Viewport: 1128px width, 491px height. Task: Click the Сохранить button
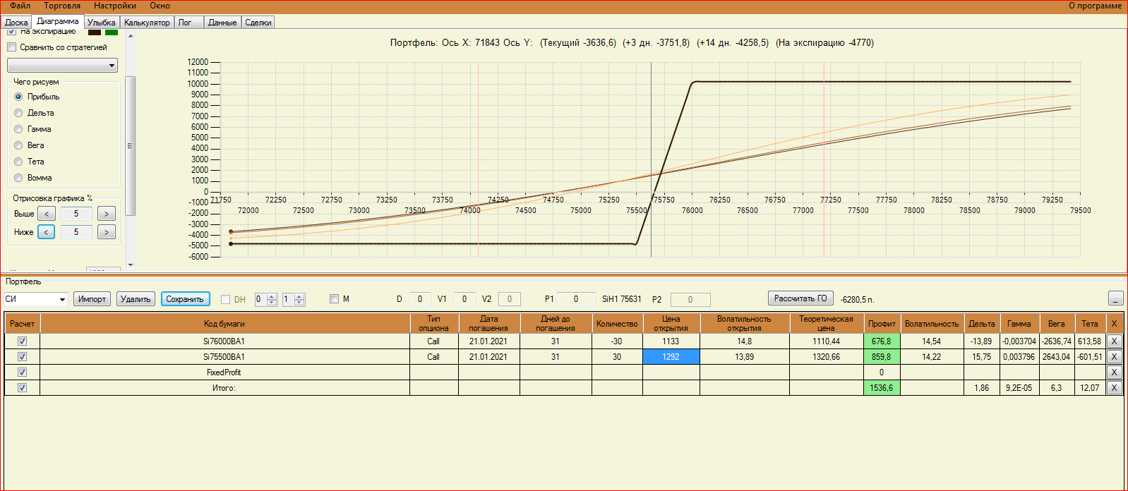(x=185, y=299)
